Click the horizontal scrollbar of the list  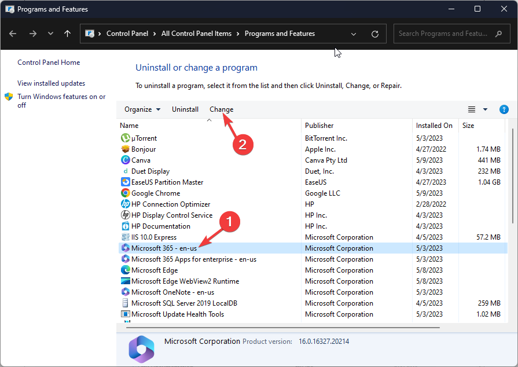pyautogui.click(x=283, y=328)
